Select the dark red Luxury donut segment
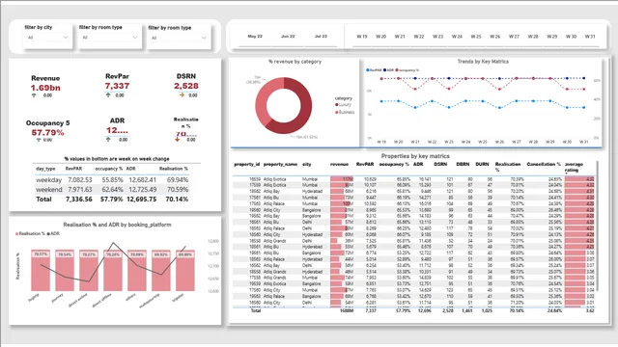This screenshot has height=347, width=618. coord(302,114)
